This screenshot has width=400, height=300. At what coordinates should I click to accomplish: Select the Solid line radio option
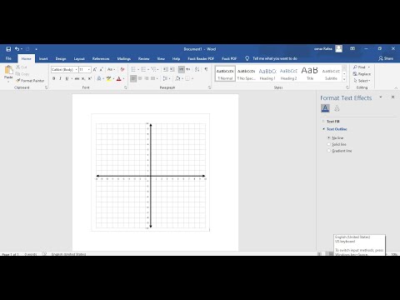(x=329, y=144)
